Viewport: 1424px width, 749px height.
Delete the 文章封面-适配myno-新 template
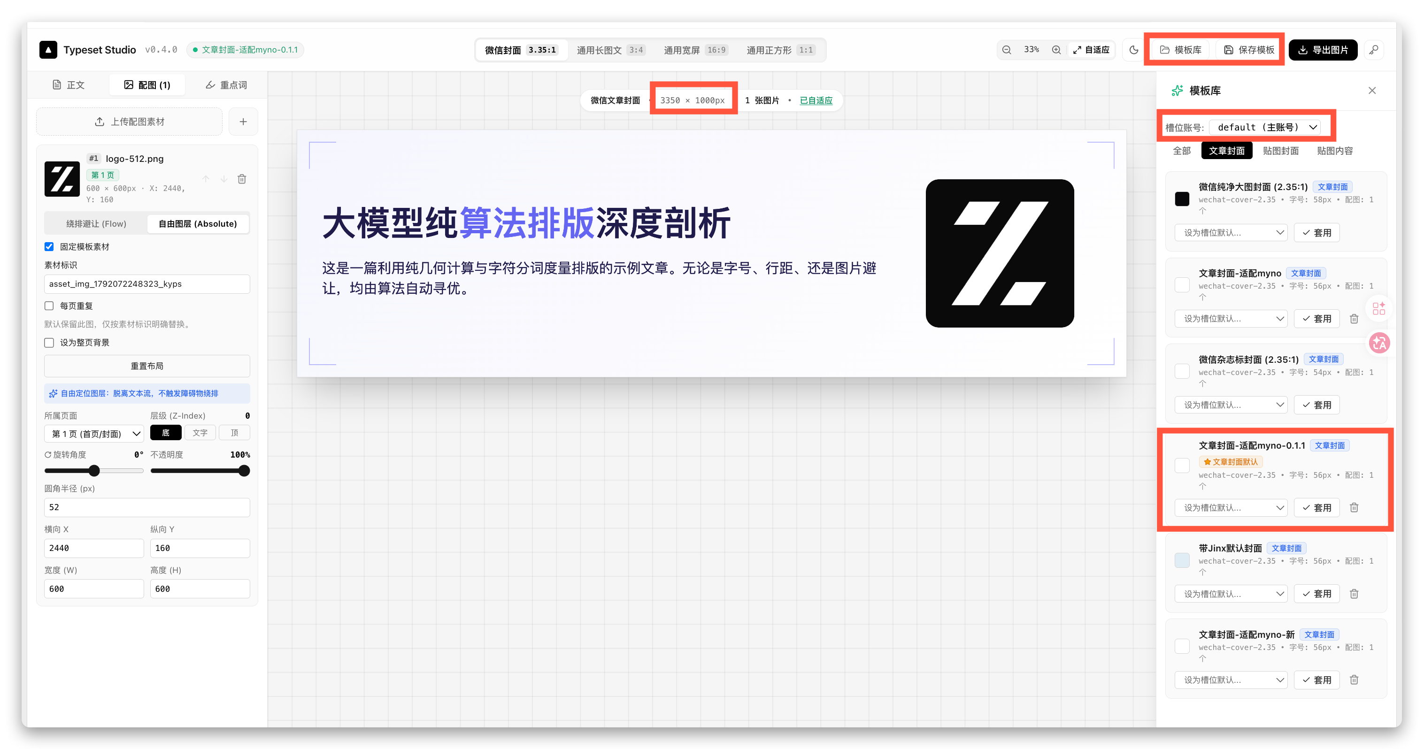coord(1354,680)
